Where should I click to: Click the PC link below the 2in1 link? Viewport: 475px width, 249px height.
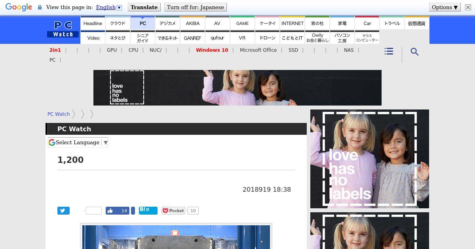52,60
